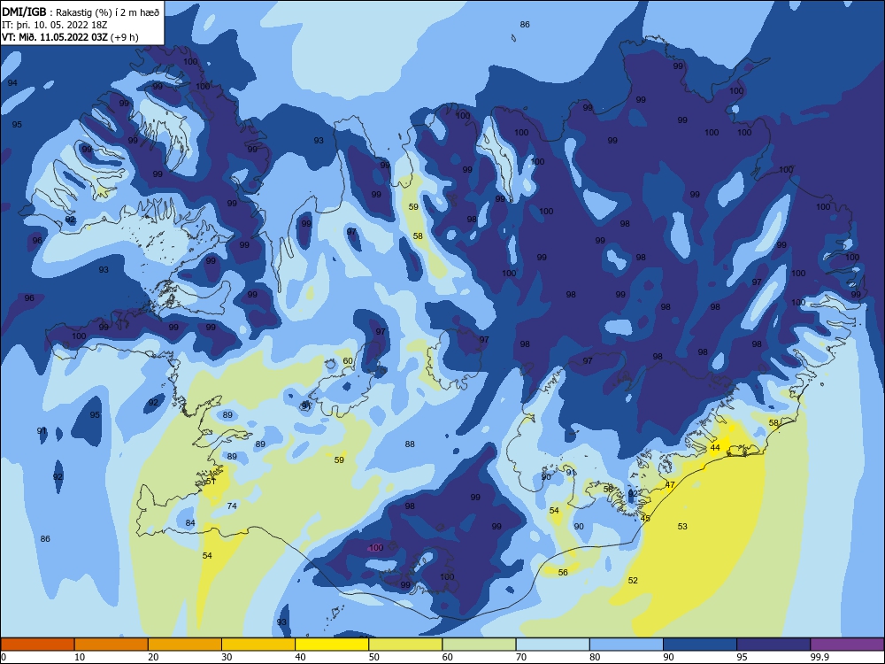Select the orange 10–20 legend swatch

pyautogui.click(x=112, y=645)
